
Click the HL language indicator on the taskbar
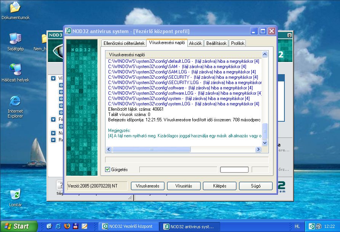(x=297, y=226)
